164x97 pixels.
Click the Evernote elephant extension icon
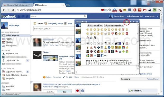[155, 10]
